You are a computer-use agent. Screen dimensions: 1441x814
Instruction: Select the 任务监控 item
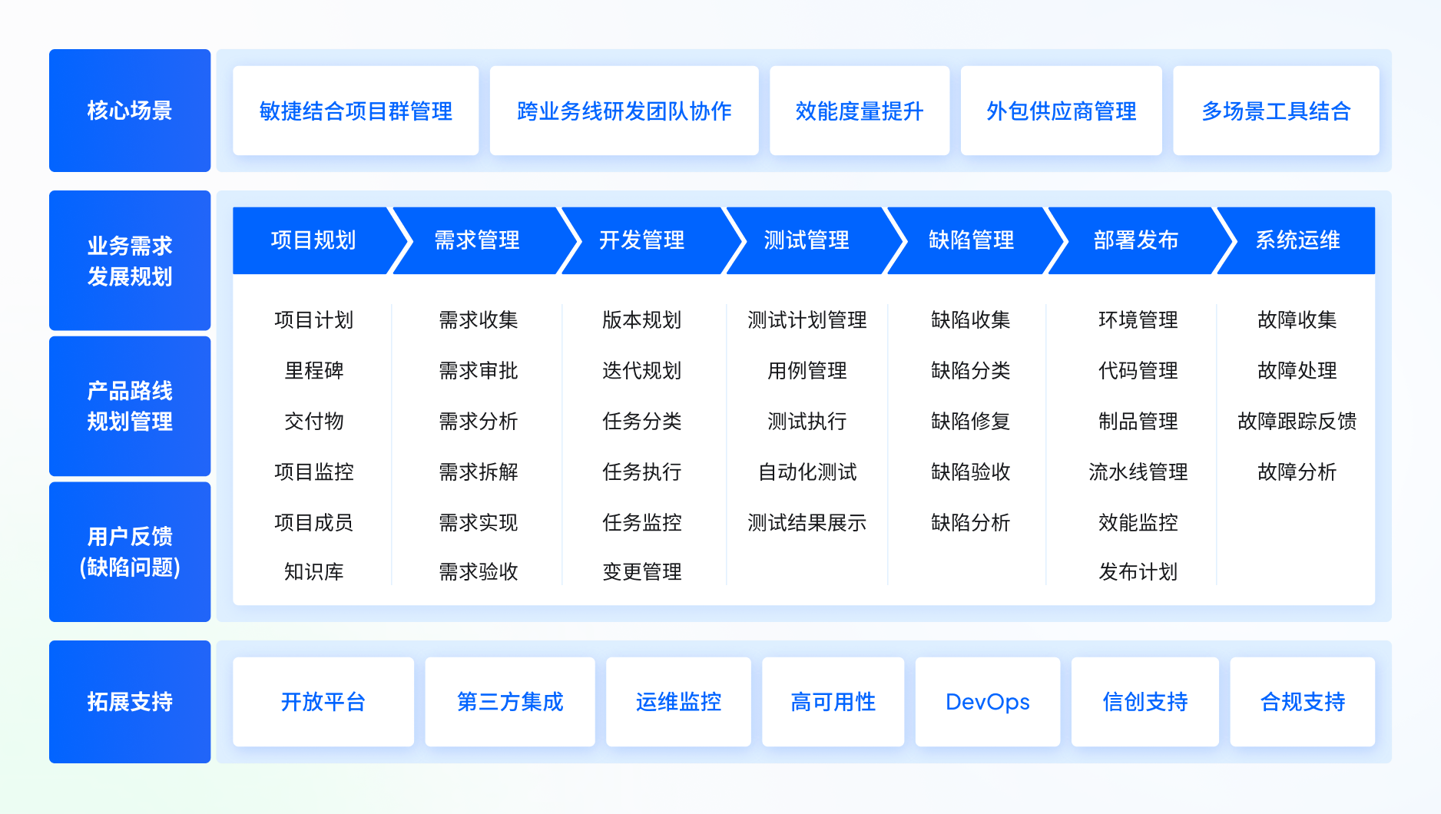point(641,522)
